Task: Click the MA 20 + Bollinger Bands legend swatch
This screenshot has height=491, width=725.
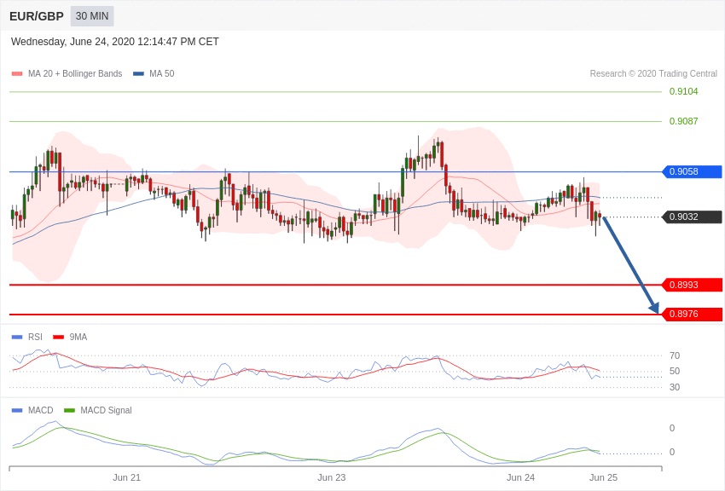Action: (x=17, y=74)
